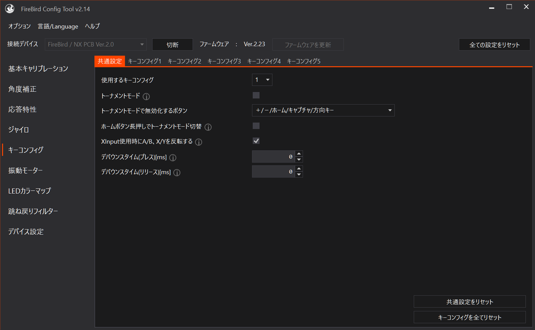Switch to キーコンフィグ2 tab
Image resolution: width=535 pixels, height=330 pixels.
(x=185, y=61)
